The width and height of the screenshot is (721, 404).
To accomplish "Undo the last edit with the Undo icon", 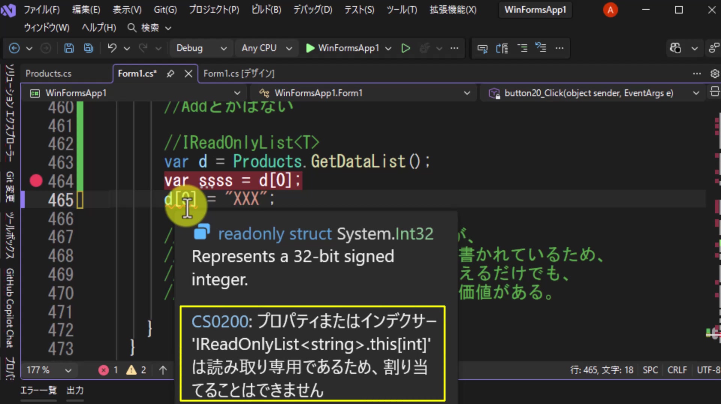I will (x=112, y=48).
